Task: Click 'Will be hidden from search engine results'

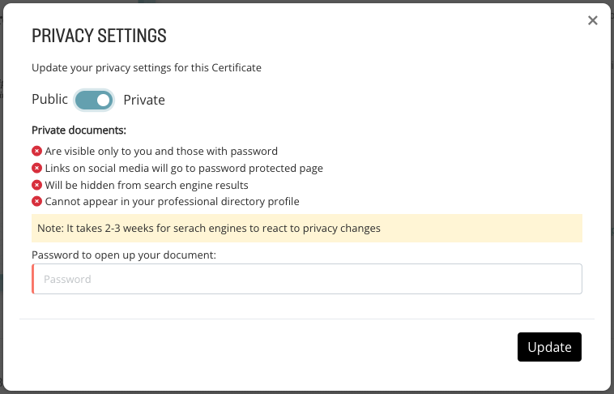Action: tap(147, 185)
